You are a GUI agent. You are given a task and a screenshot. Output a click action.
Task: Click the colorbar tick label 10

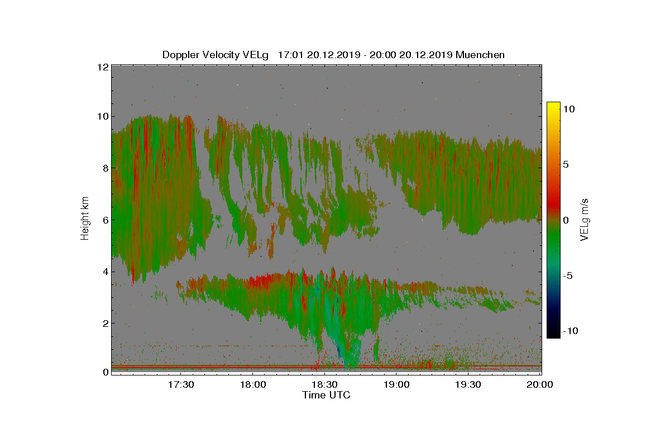point(569,110)
